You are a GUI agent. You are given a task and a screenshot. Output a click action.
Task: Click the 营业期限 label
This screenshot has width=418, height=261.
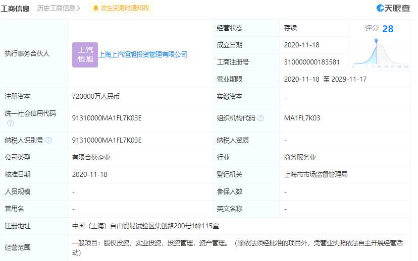(230, 79)
